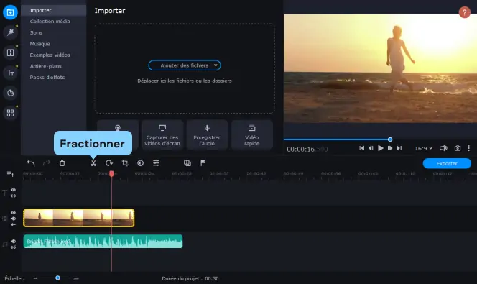Delete the selected clip with trash icon
Image resolution: width=477 pixels, height=284 pixels.
[62, 163]
